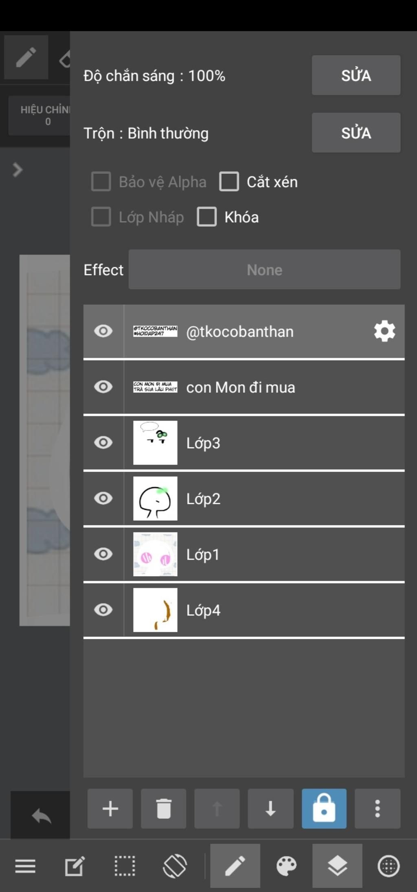
Task: Tap the rotate canvas icon
Action: pyautogui.click(x=175, y=866)
